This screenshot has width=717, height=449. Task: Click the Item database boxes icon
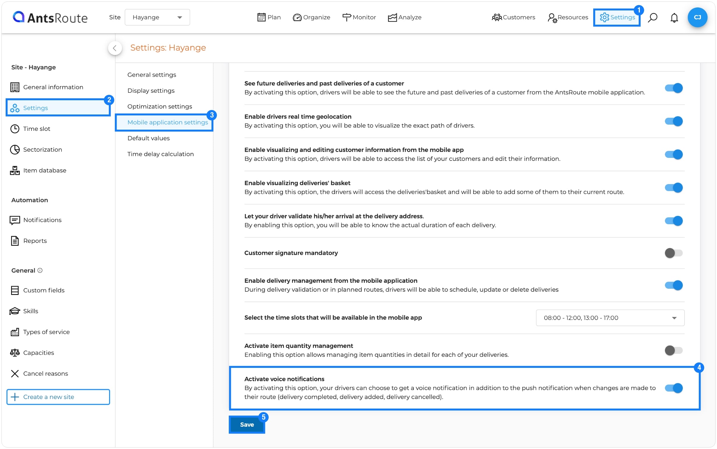pos(15,170)
